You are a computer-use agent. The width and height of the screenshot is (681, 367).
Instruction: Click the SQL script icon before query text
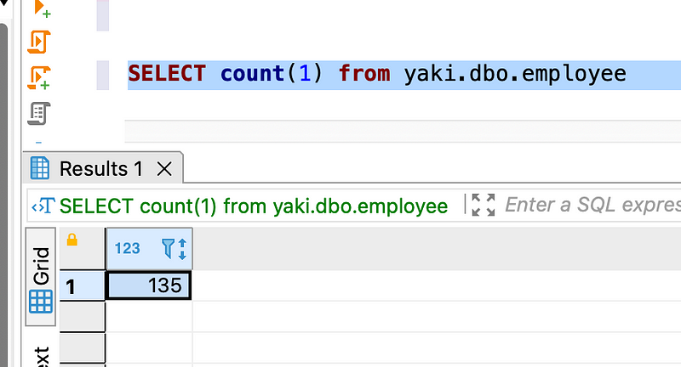[43, 206]
